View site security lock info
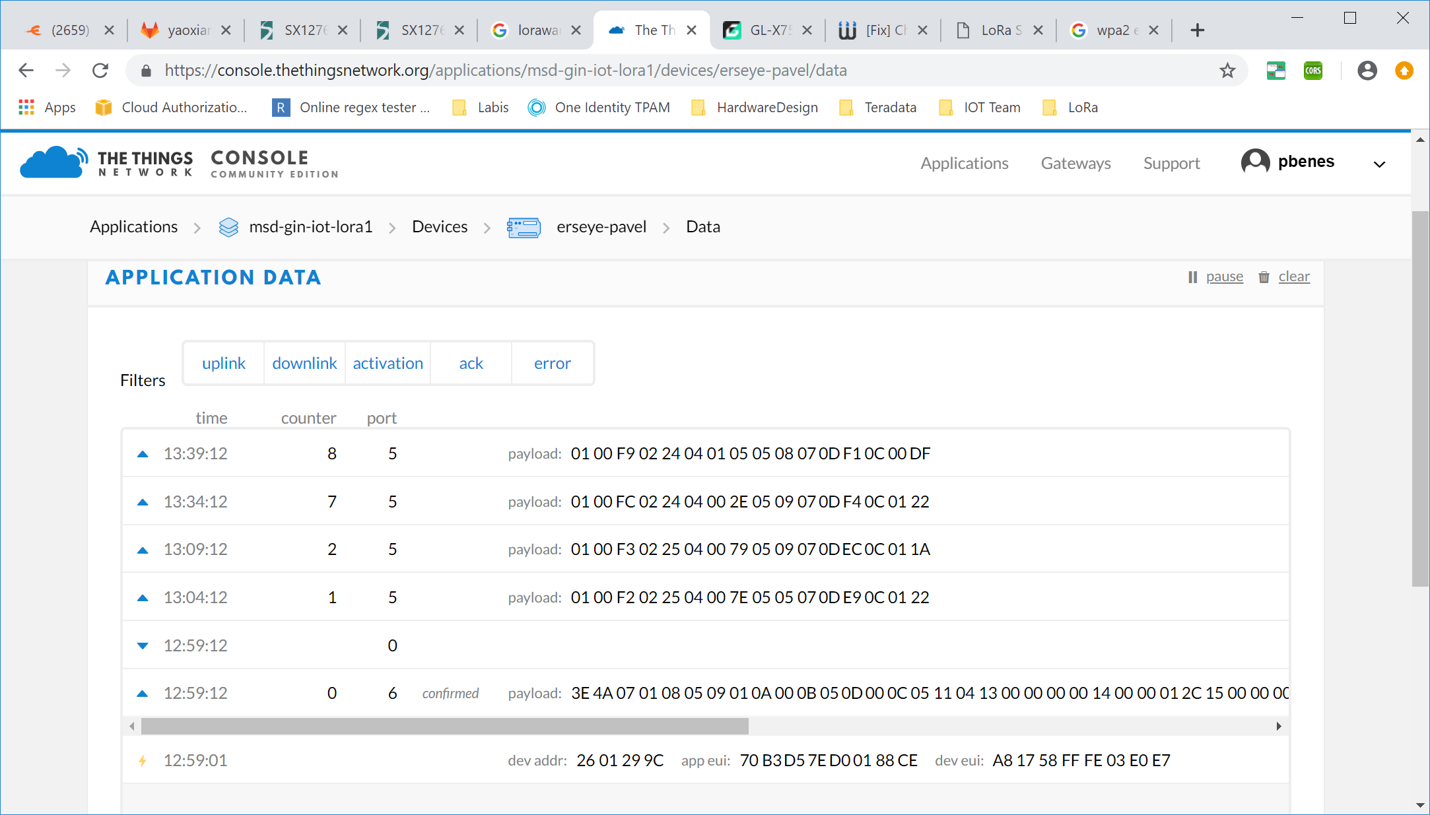Image resolution: width=1430 pixels, height=815 pixels. tap(147, 70)
